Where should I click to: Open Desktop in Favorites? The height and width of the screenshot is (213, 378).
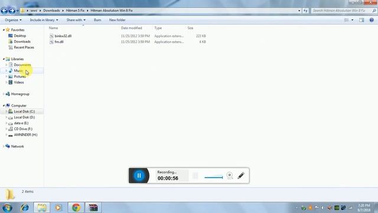point(19,35)
